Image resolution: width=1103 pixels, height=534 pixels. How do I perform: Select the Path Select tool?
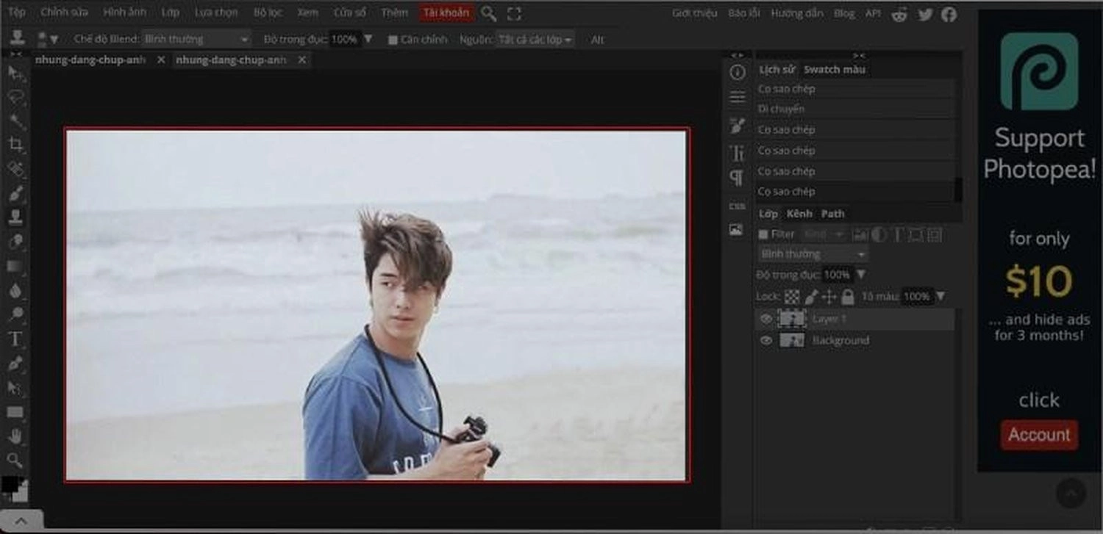pyautogui.click(x=15, y=387)
